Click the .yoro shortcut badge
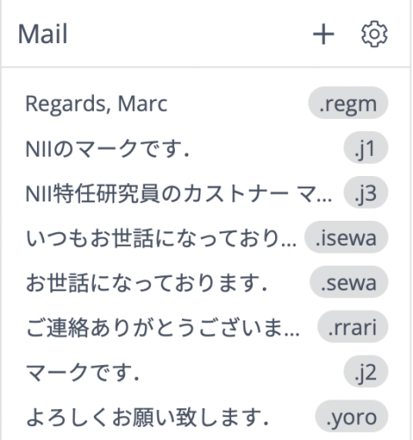Viewport: 413px width, 440px height. click(351, 416)
